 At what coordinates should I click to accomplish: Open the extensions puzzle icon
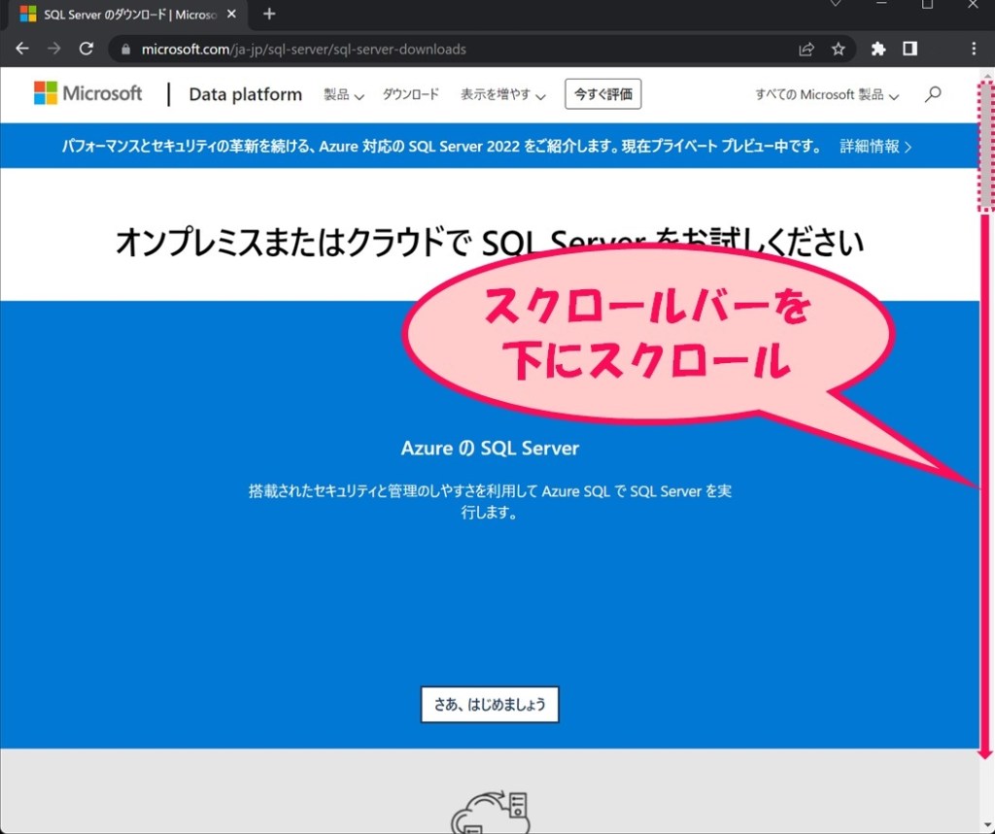pyautogui.click(x=878, y=49)
